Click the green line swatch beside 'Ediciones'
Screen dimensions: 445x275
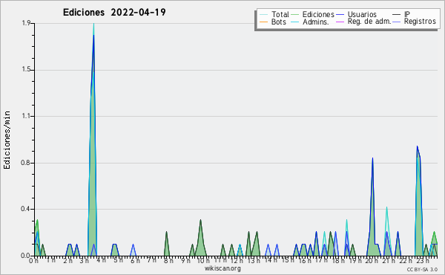pyautogui.click(x=295, y=15)
